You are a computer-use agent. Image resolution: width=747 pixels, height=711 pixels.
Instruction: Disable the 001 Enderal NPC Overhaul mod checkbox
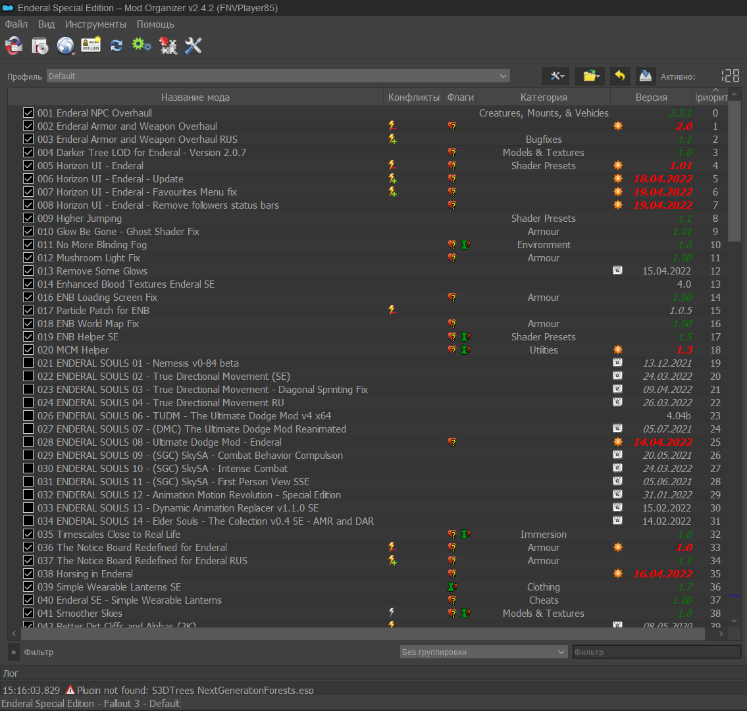[28, 113]
